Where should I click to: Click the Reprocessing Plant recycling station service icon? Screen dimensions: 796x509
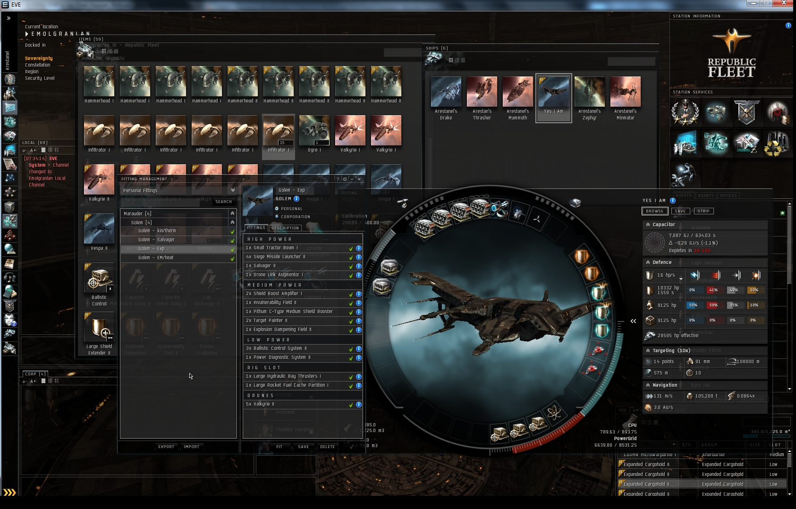(x=777, y=144)
